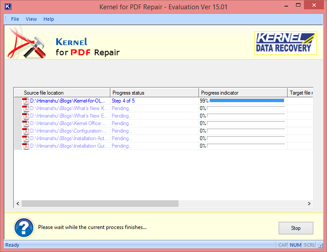
Task: Open the Help menu
Action: (49, 19)
